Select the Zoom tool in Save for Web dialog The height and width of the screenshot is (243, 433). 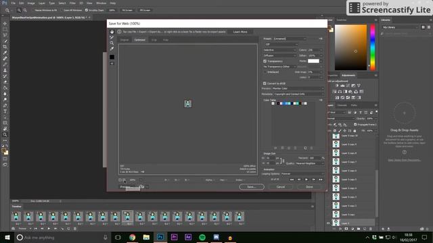(112, 43)
